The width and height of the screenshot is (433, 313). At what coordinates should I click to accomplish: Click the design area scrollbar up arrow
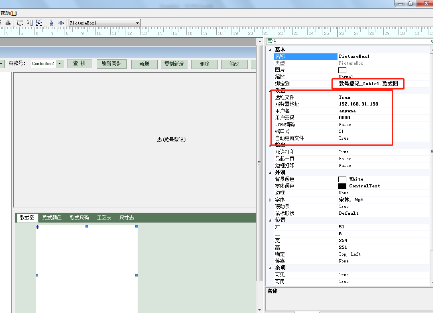(x=260, y=41)
